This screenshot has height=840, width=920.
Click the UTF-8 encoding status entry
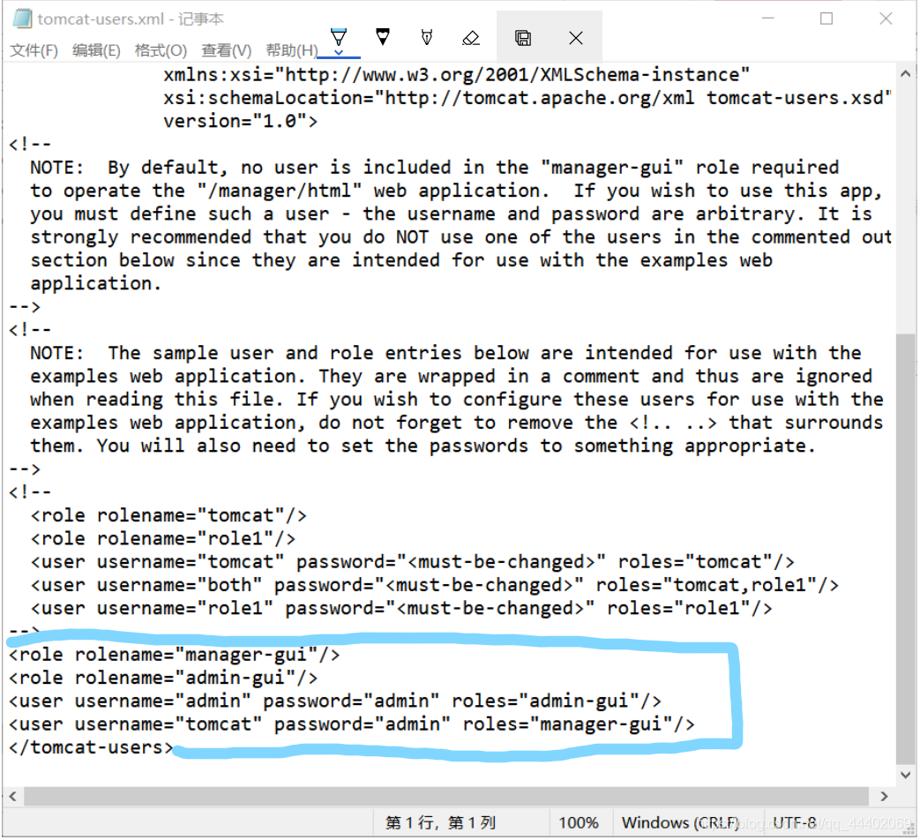click(x=795, y=823)
